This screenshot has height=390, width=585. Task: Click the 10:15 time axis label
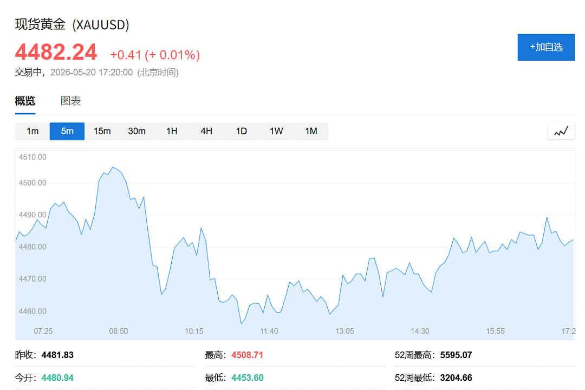pyautogui.click(x=194, y=331)
